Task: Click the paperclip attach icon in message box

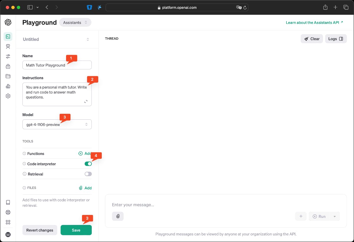Action: point(118,216)
